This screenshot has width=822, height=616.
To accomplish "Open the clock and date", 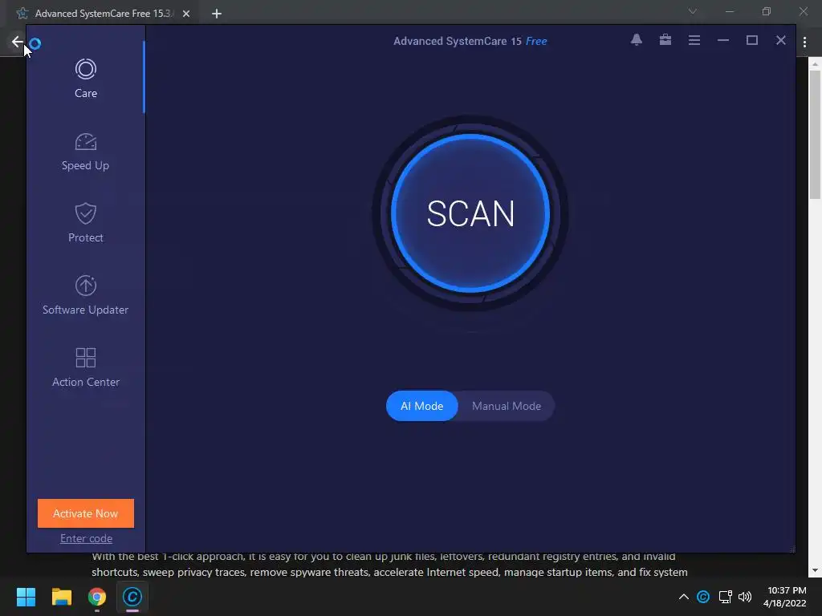I will click(785, 597).
